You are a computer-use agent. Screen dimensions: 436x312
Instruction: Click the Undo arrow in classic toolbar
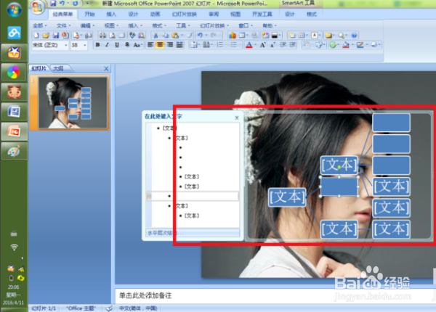click(x=199, y=36)
